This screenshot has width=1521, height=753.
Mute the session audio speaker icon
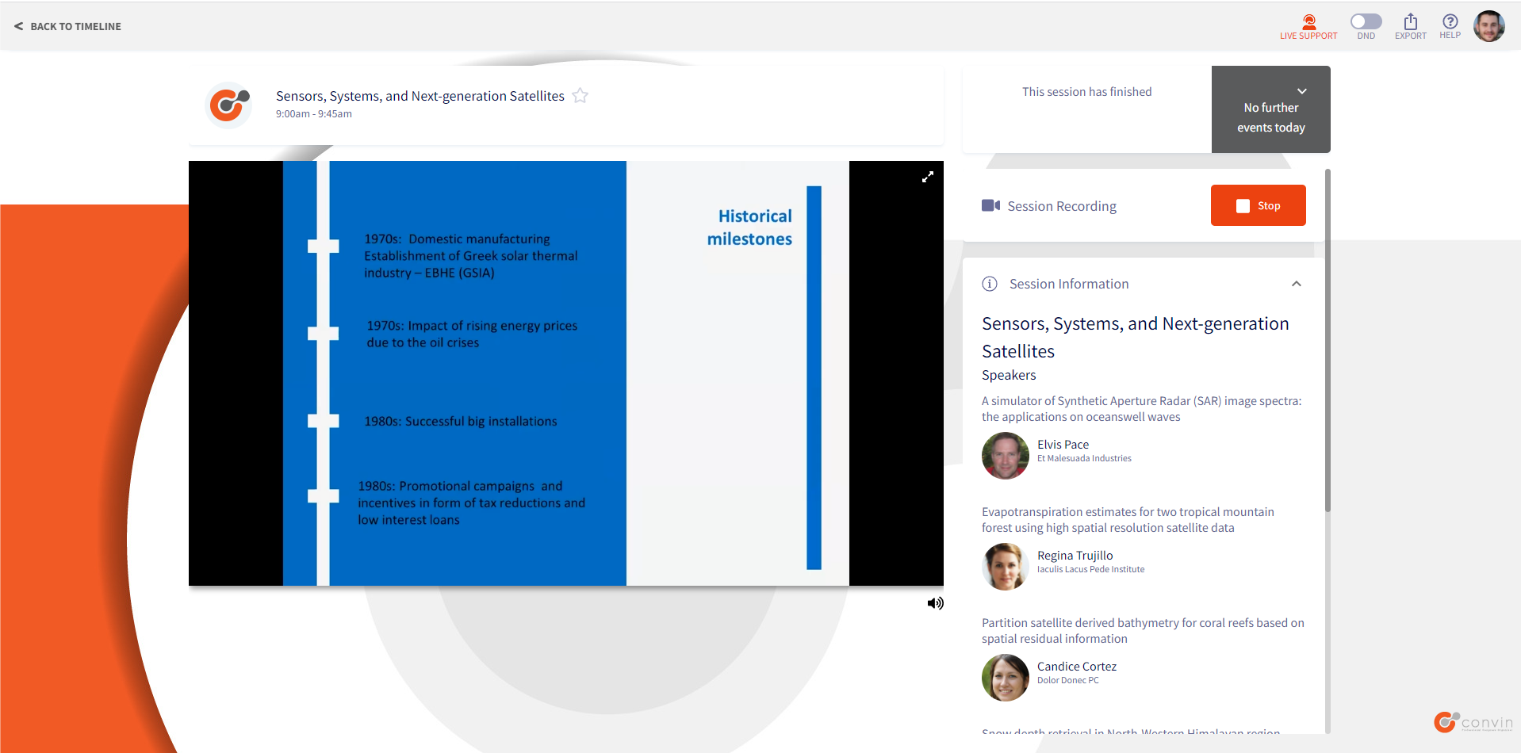pos(935,603)
